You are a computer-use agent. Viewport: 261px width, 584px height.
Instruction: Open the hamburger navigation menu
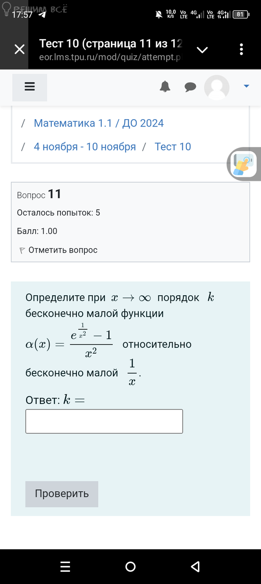tap(30, 87)
